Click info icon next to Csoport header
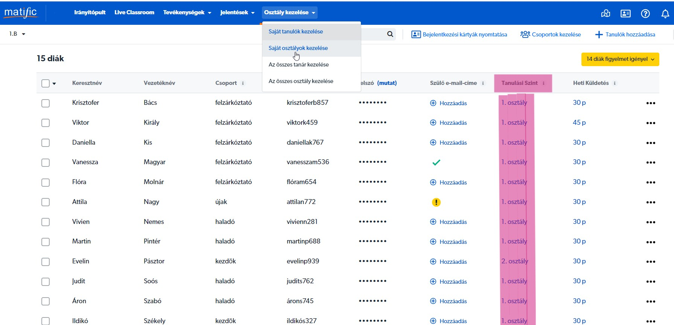This screenshot has width=674, height=325. [x=243, y=83]
